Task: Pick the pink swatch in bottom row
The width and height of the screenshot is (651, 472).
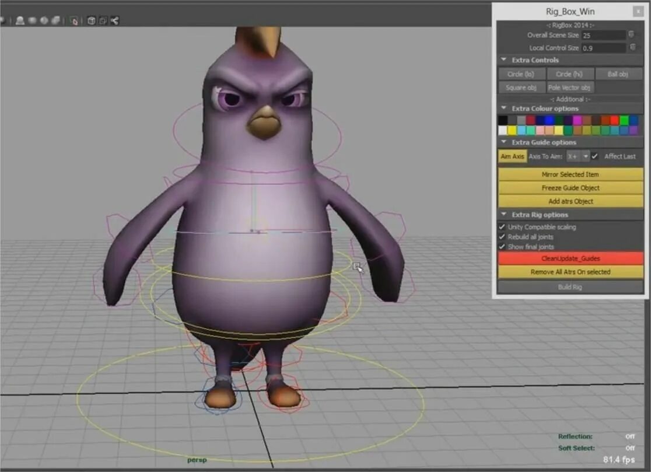Action: point(540,130)
